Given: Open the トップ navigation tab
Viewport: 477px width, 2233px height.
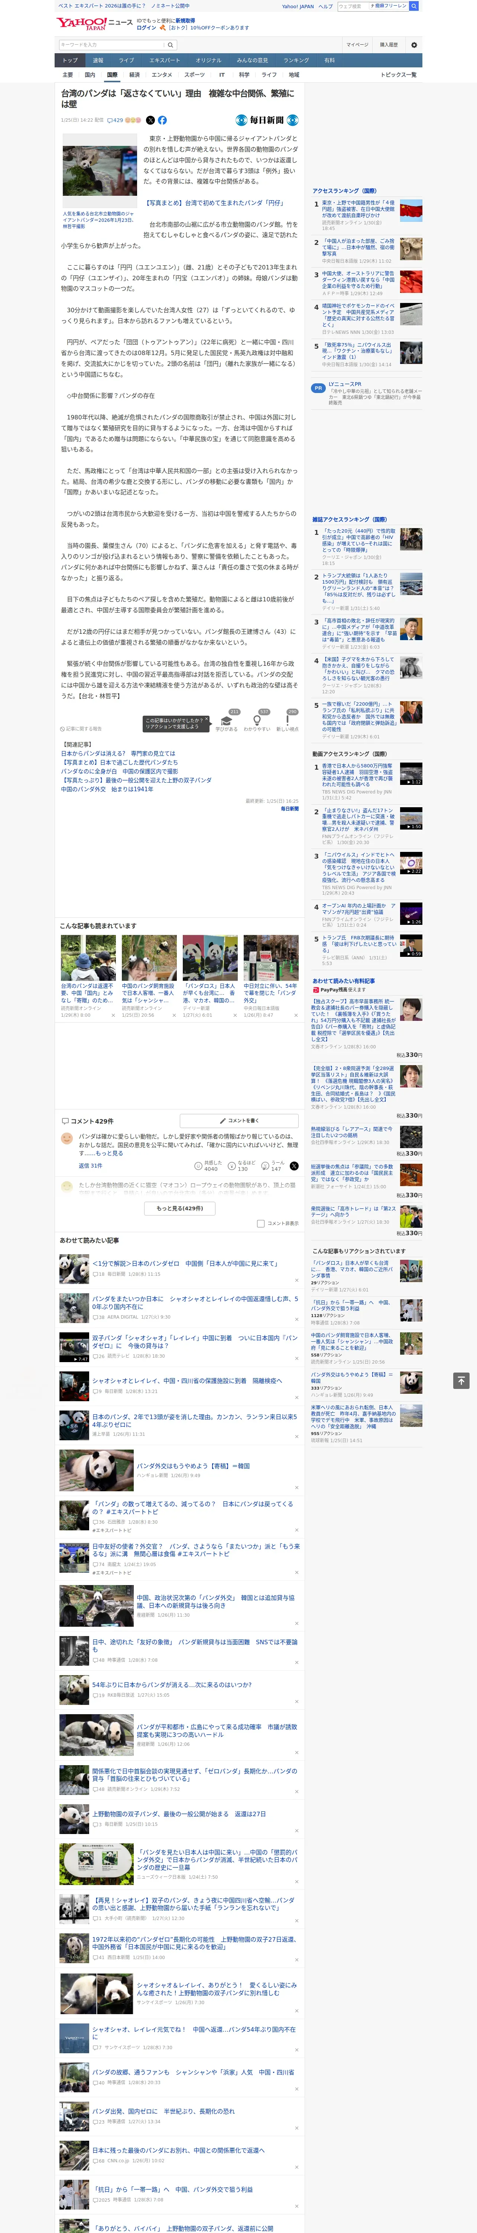Looking at the screenshot, I should (70, 61).
